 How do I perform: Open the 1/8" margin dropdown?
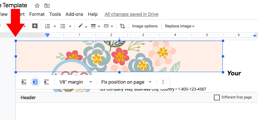click(75, 82)
